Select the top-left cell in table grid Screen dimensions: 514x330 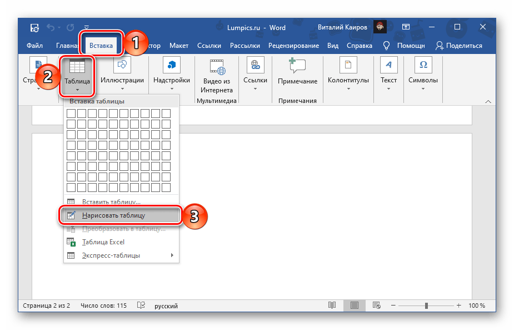pyautogui.click(x=71, y=114)
